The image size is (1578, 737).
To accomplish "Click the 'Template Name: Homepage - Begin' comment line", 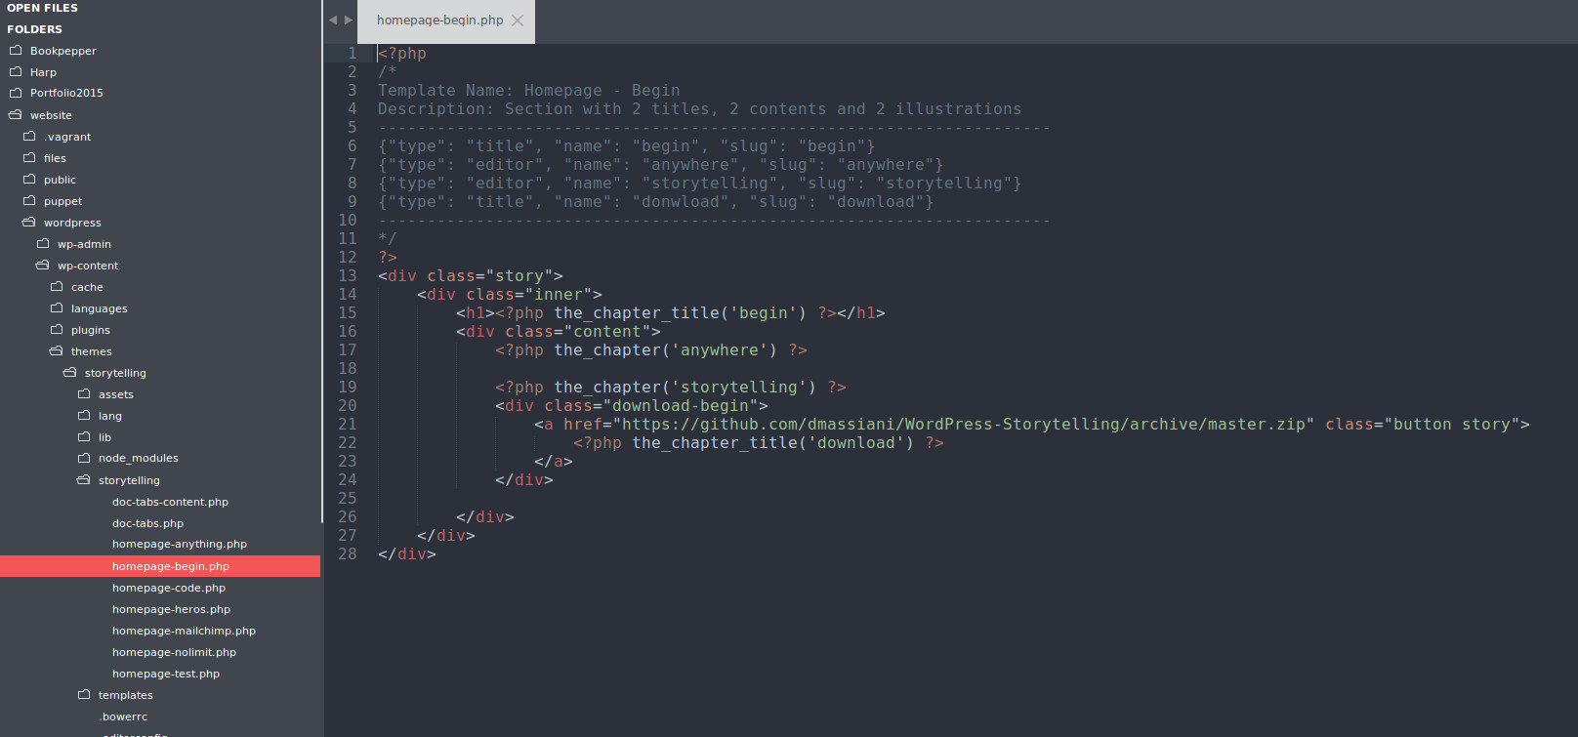I will tap(529, 90).
